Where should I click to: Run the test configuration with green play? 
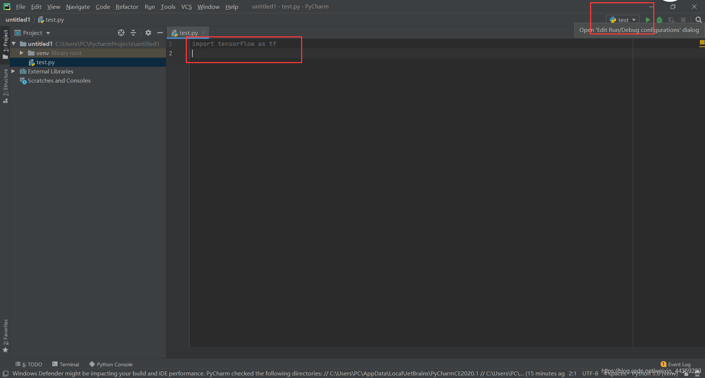[648, 20]
